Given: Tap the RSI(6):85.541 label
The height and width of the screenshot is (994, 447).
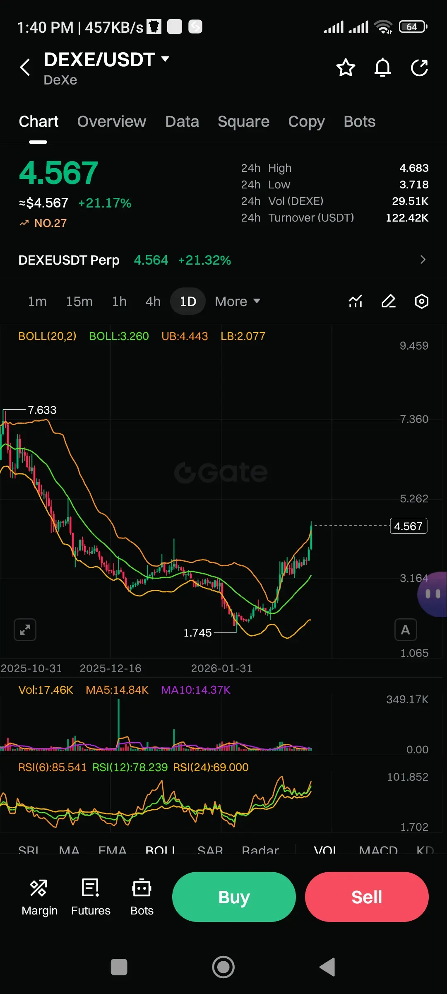Looking at the screenshot, I should 53,767.
